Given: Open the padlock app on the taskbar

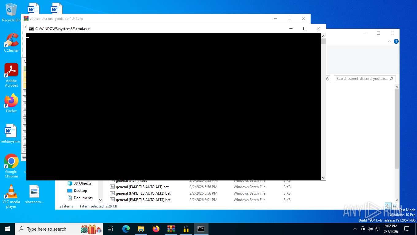Looking at the screenshot, I should [x=186, y=229].
